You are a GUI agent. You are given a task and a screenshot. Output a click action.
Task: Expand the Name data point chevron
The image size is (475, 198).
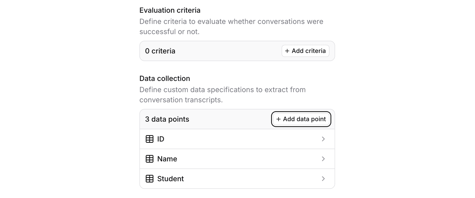click(x=323, y=159)
